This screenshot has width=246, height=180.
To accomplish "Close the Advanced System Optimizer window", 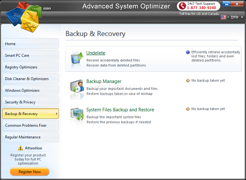I will point(237,4).
